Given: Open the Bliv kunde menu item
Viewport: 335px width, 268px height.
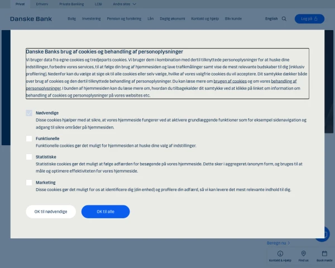Looking at the screenshot, I should [x=233, y=19].
